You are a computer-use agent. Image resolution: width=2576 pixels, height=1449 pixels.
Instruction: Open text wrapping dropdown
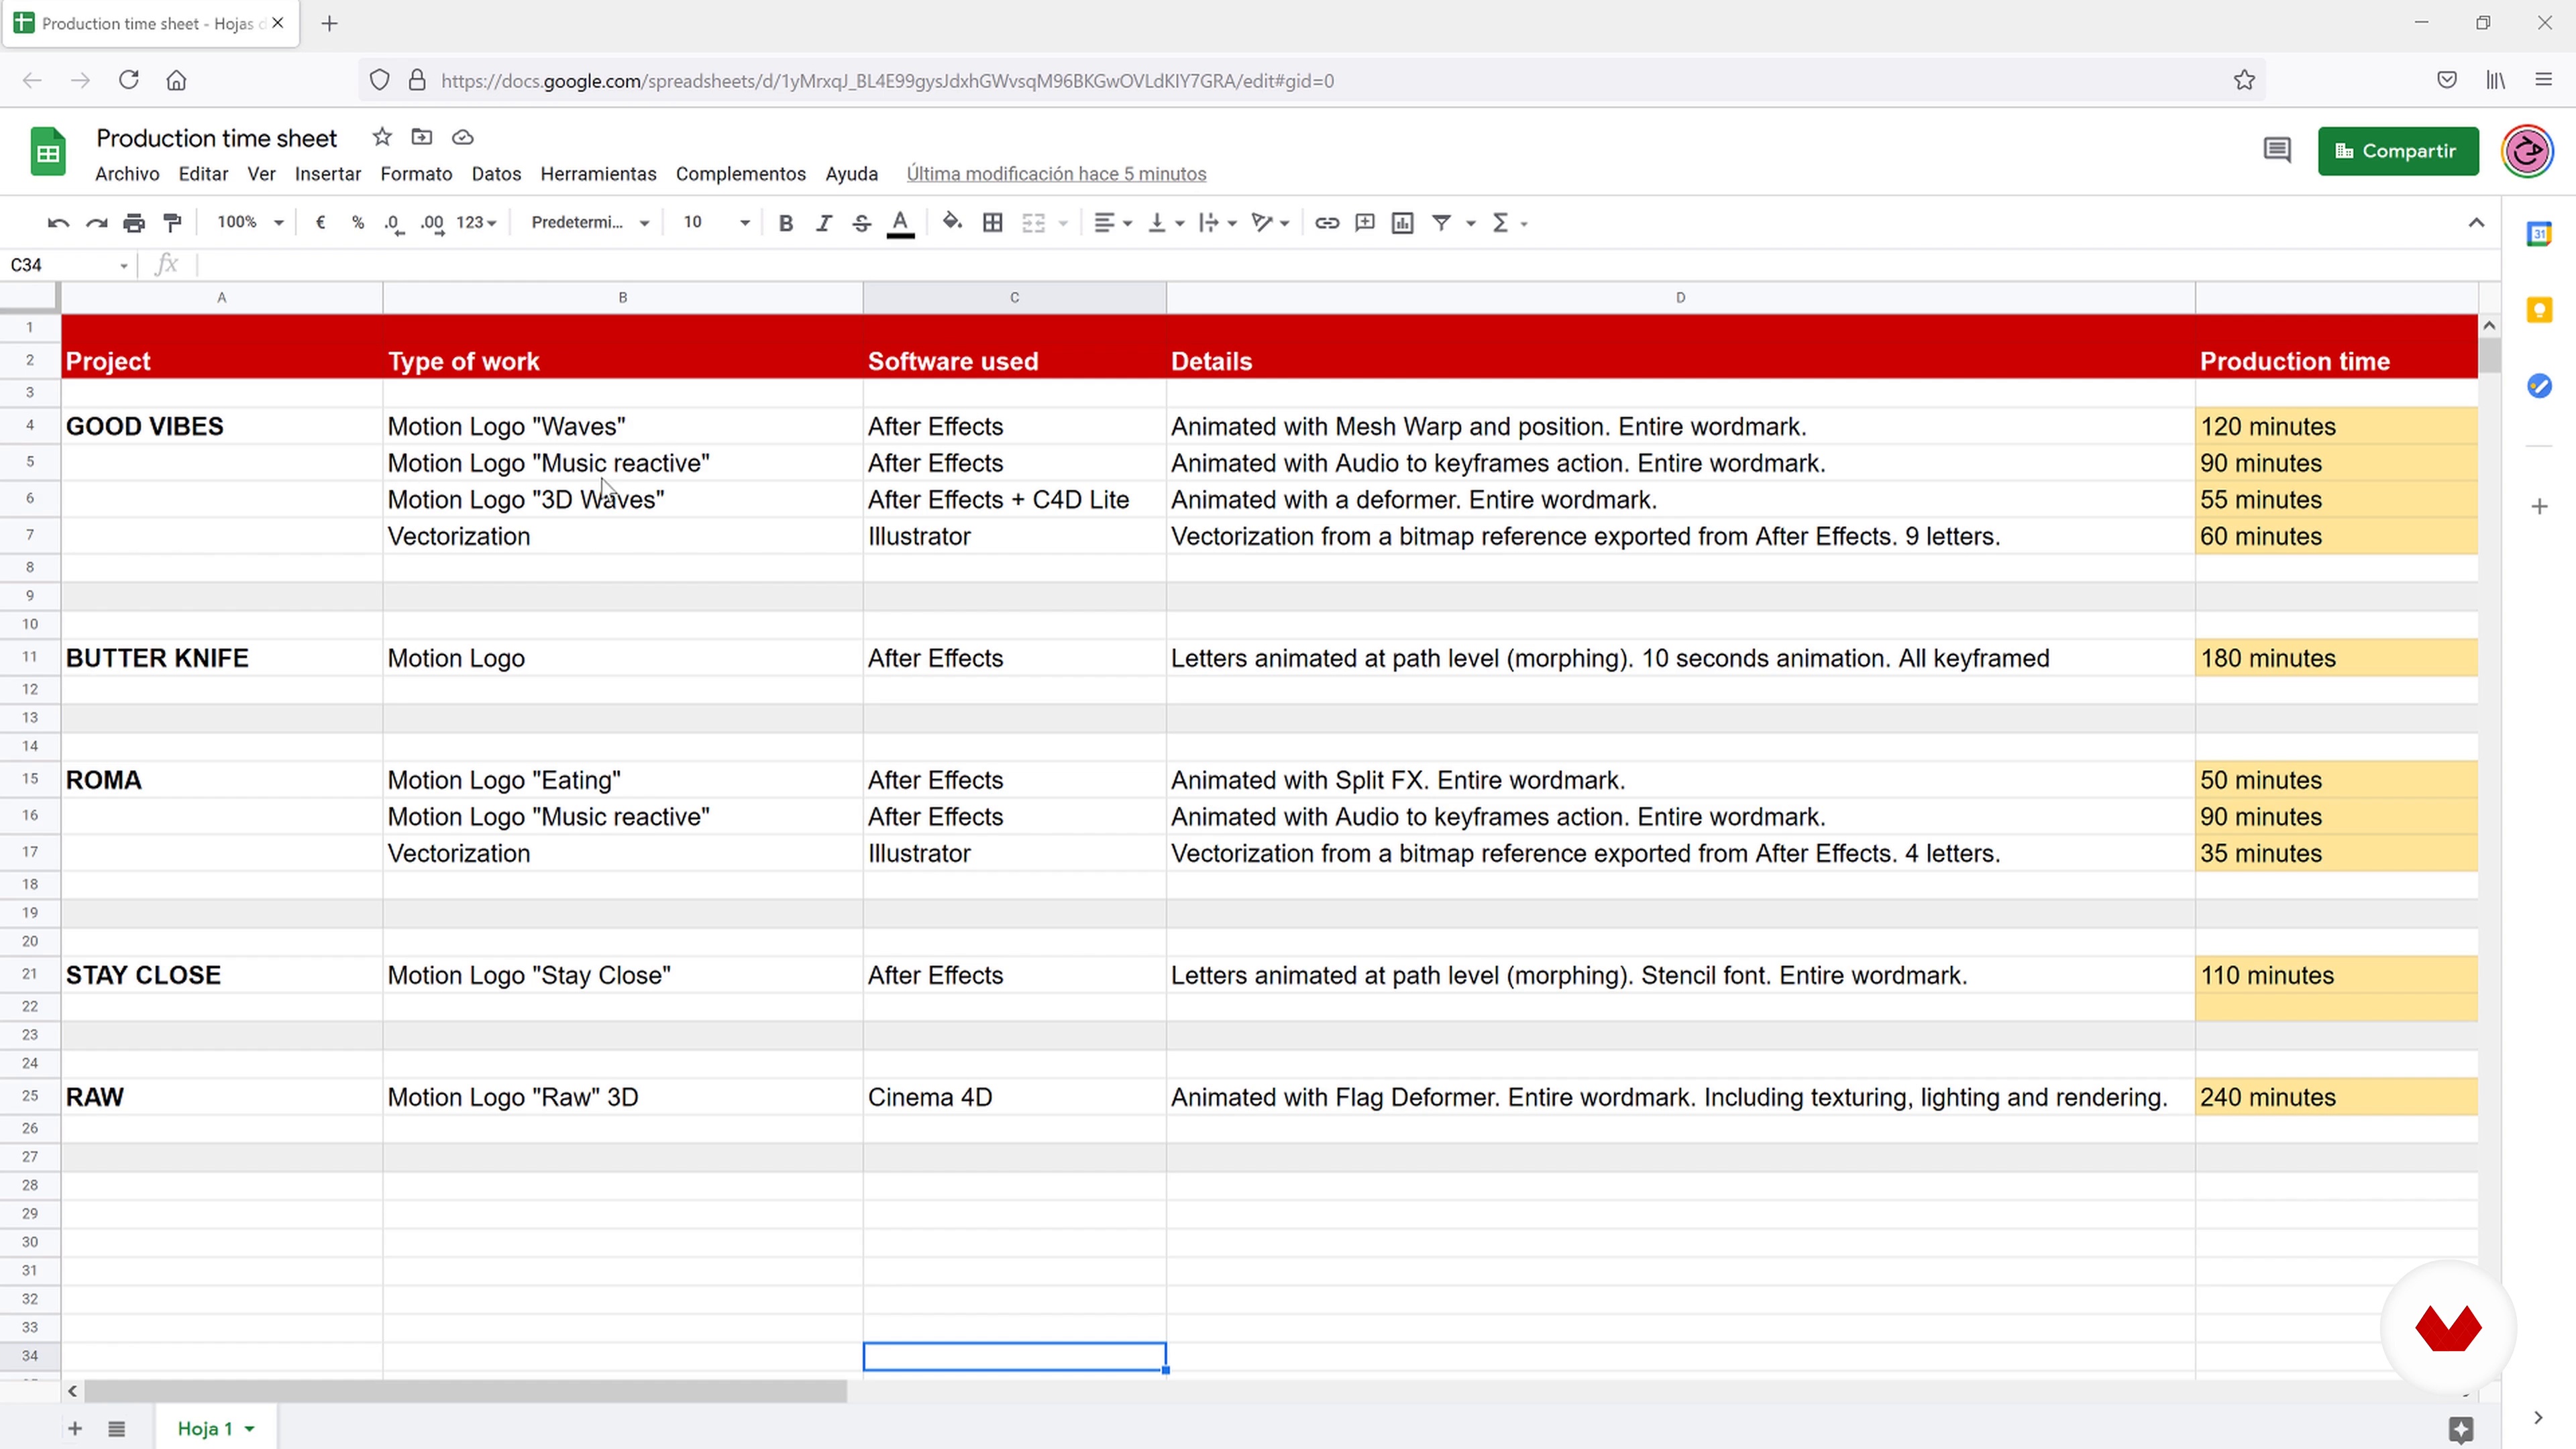click(1218, 223)
